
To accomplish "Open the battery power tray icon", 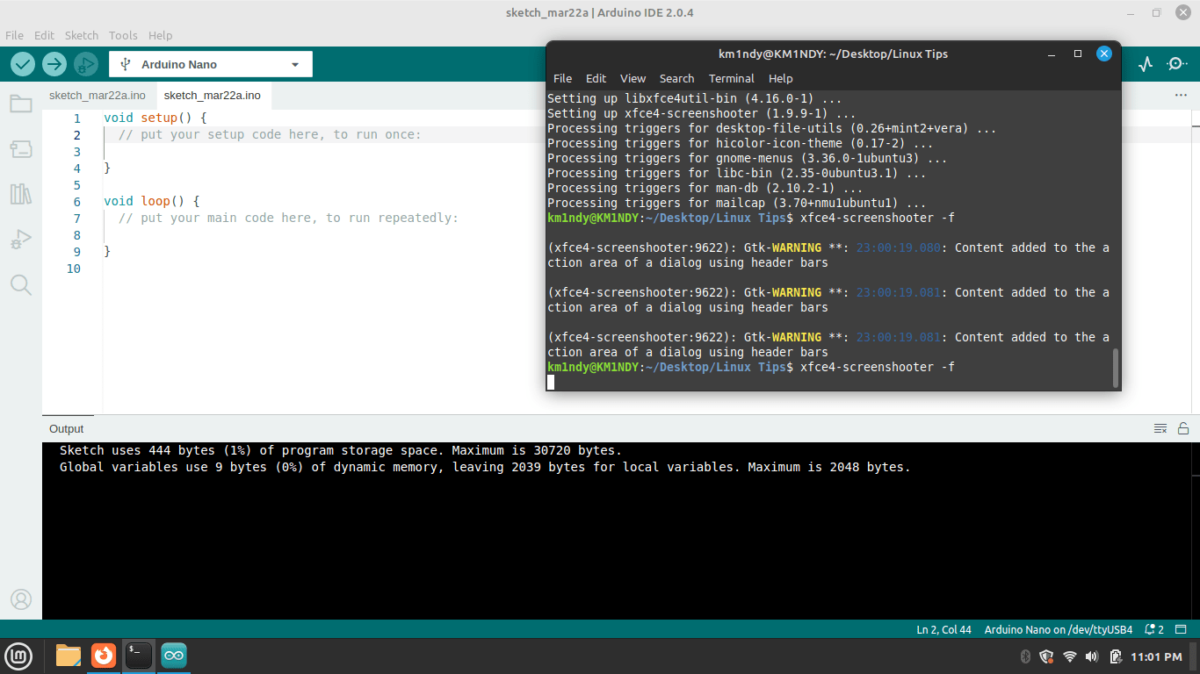I will 1115,656.
